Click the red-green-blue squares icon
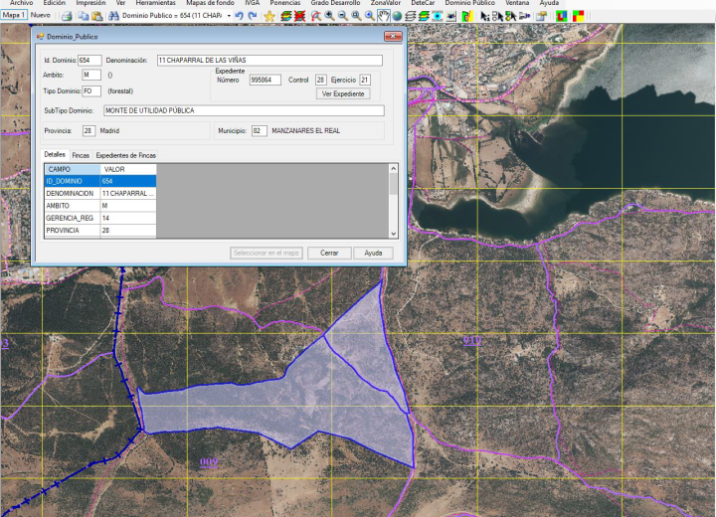This screenshot has width=716, height=517. coord(562,17)
